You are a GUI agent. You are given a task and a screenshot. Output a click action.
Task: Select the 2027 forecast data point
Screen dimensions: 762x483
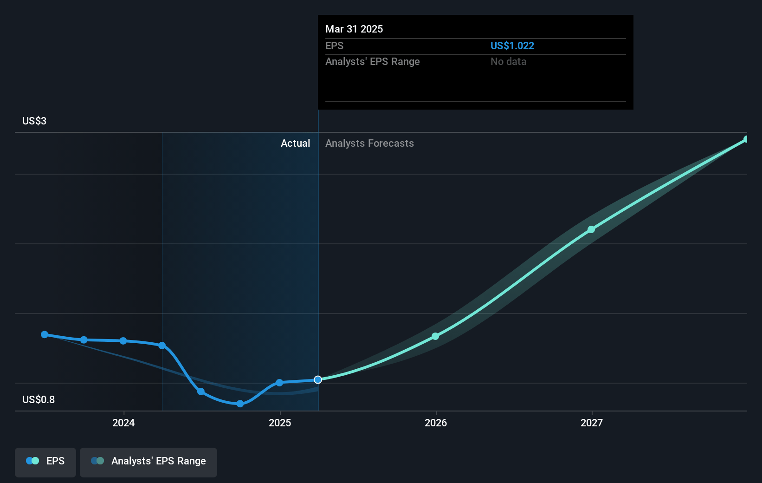click(x=591, y=229)
